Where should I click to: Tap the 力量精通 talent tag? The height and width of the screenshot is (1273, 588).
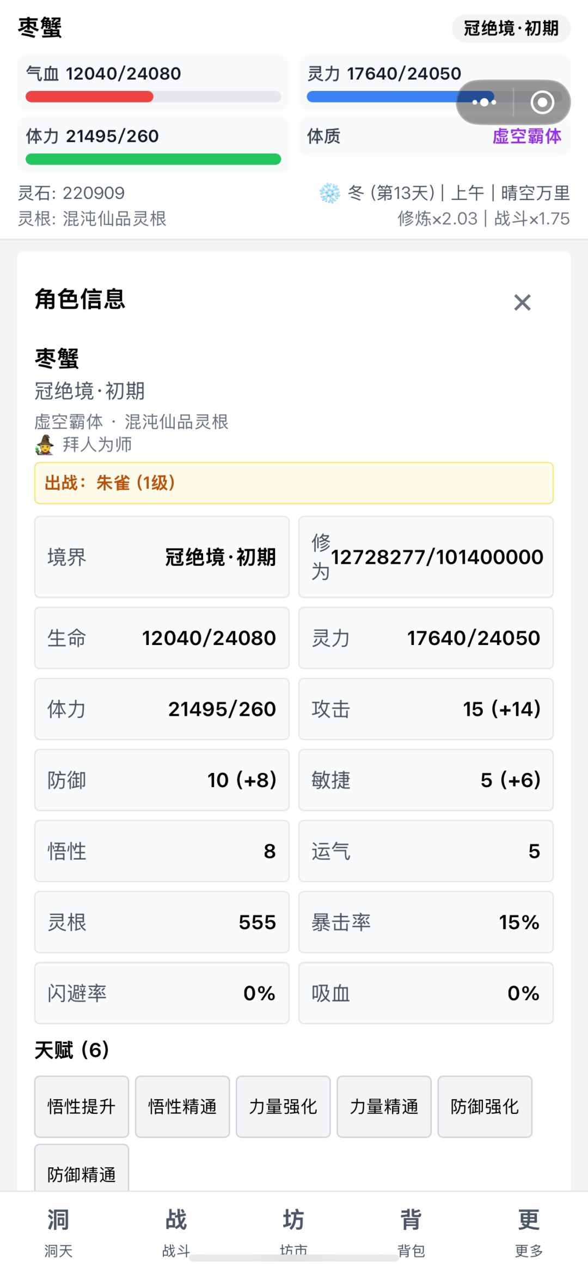[x=384, y=1106]
